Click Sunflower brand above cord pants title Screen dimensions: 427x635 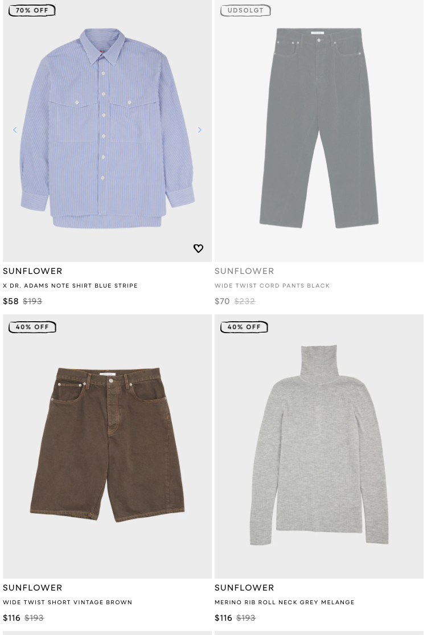click(244, 271)
